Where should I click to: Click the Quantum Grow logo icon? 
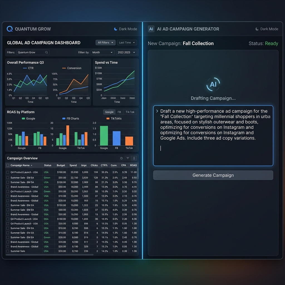coord(10,29)
